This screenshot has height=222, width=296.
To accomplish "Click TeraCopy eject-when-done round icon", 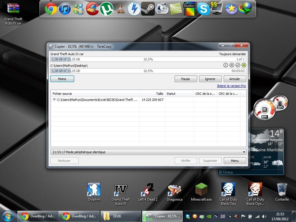I will click(x=232, y=65).
